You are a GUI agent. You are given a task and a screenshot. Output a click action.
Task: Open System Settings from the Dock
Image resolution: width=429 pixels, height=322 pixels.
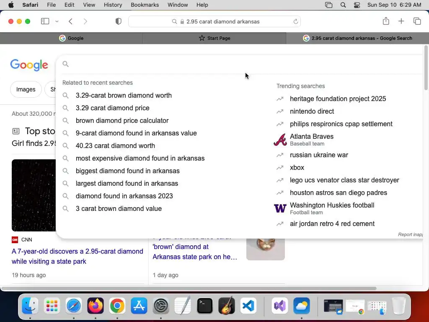[161, 306]
